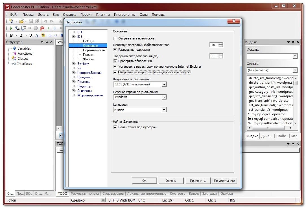Start debugging with the solid green play icon
306x208 pixels.
(x=11, y=28)
